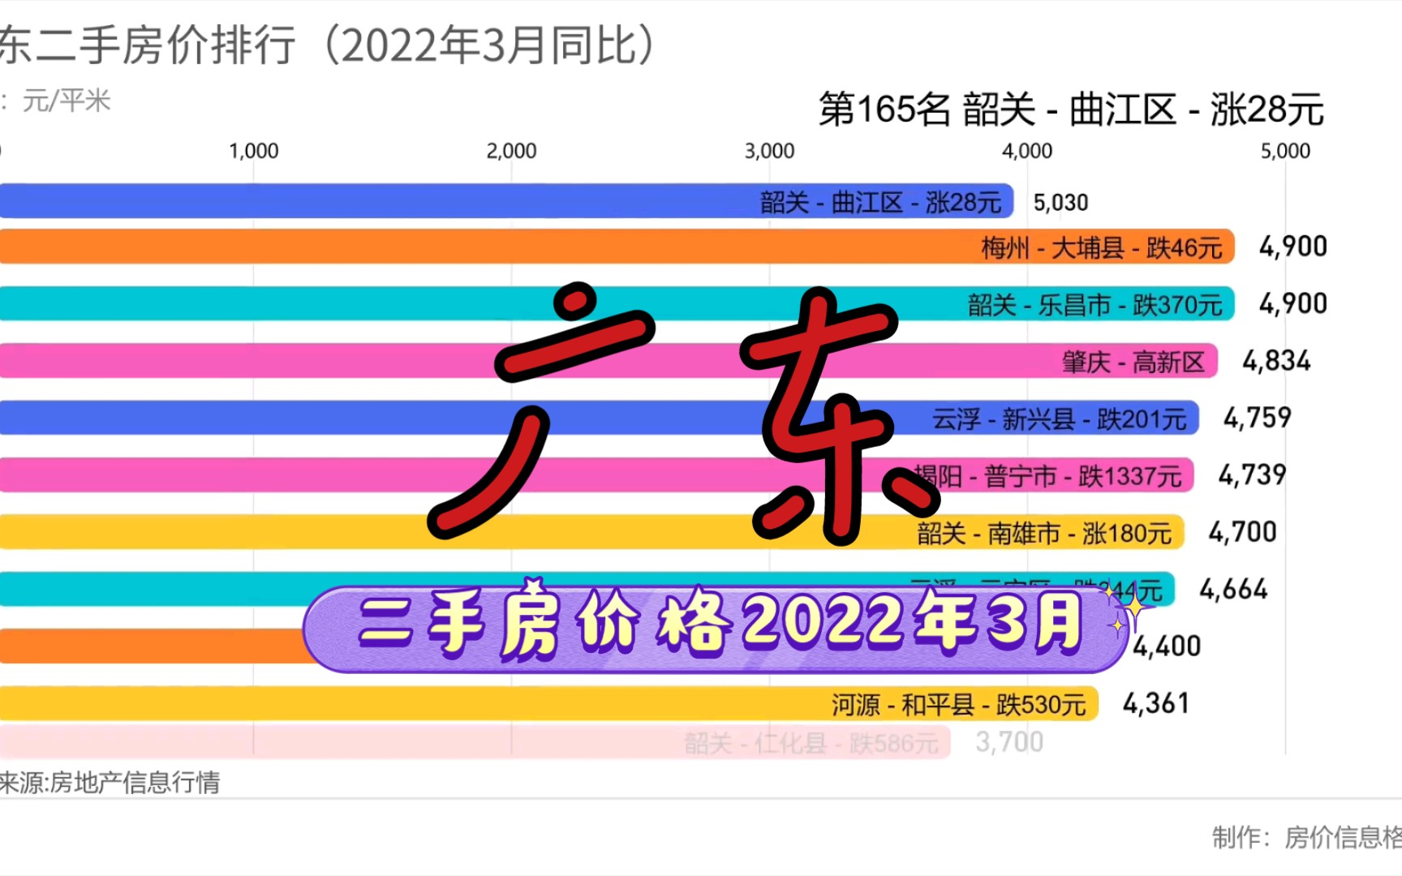Click the value 4,700 beside the 南雄市 bar
This screenshot has height=876, width=1402.
[1242, 532]
